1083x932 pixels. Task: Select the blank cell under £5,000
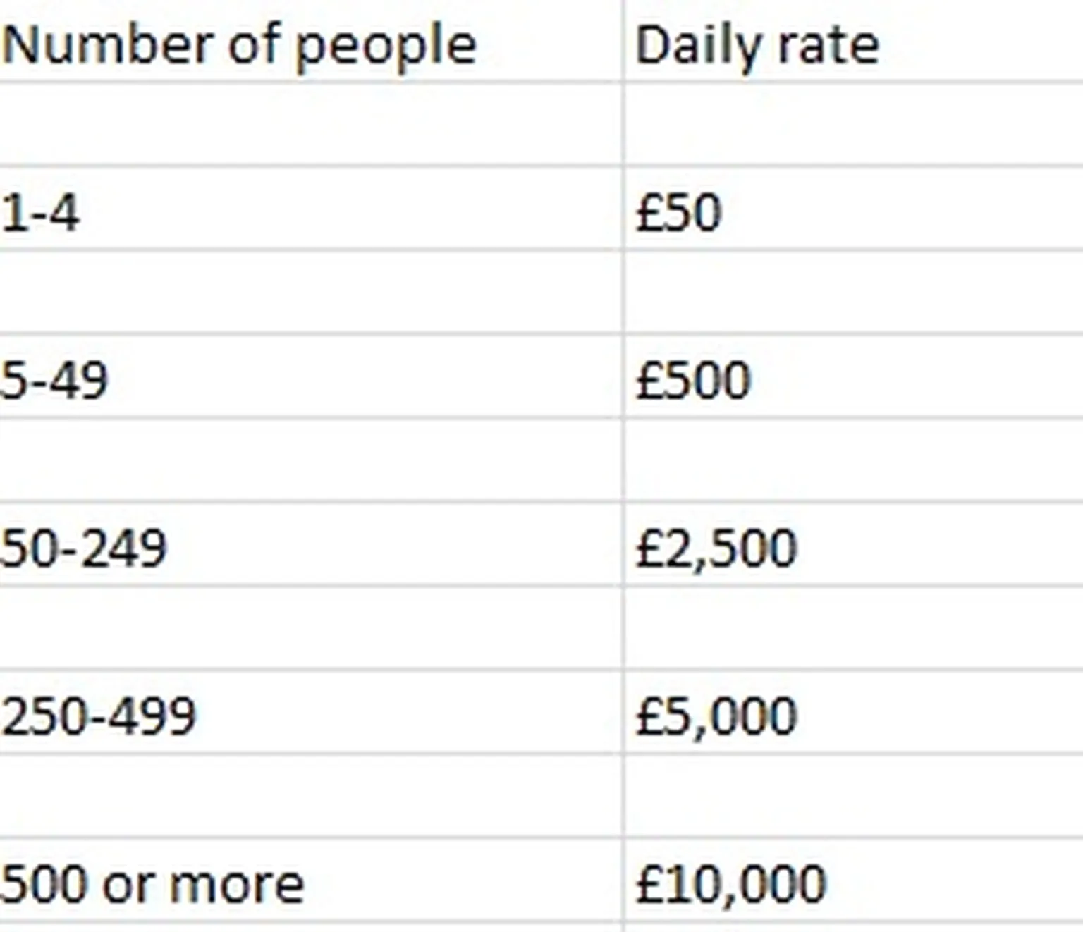853,796
